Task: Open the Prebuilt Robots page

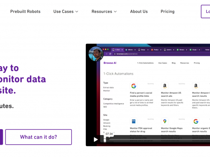Action: 25,12
